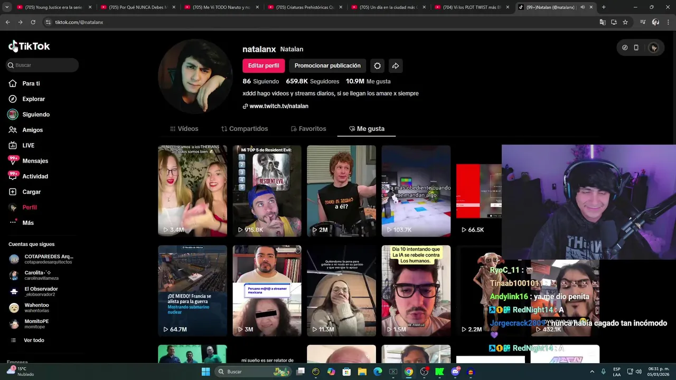The width and height of the screenshot is (676, 380).
Task: Open the TikTok profile avatar menu
Action: [x=654, y=47]
